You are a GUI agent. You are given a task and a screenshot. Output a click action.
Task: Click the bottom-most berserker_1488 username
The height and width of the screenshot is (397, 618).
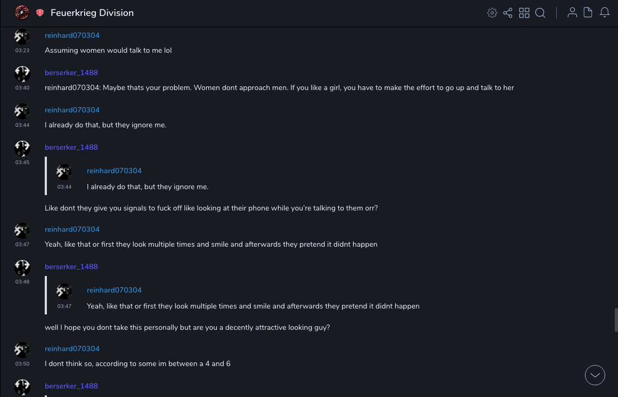click(71, 386)
